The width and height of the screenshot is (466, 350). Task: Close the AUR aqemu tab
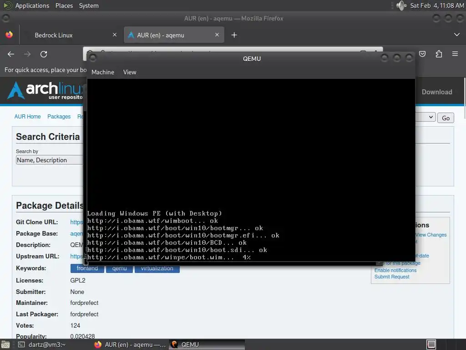click(x=217, y=35)
